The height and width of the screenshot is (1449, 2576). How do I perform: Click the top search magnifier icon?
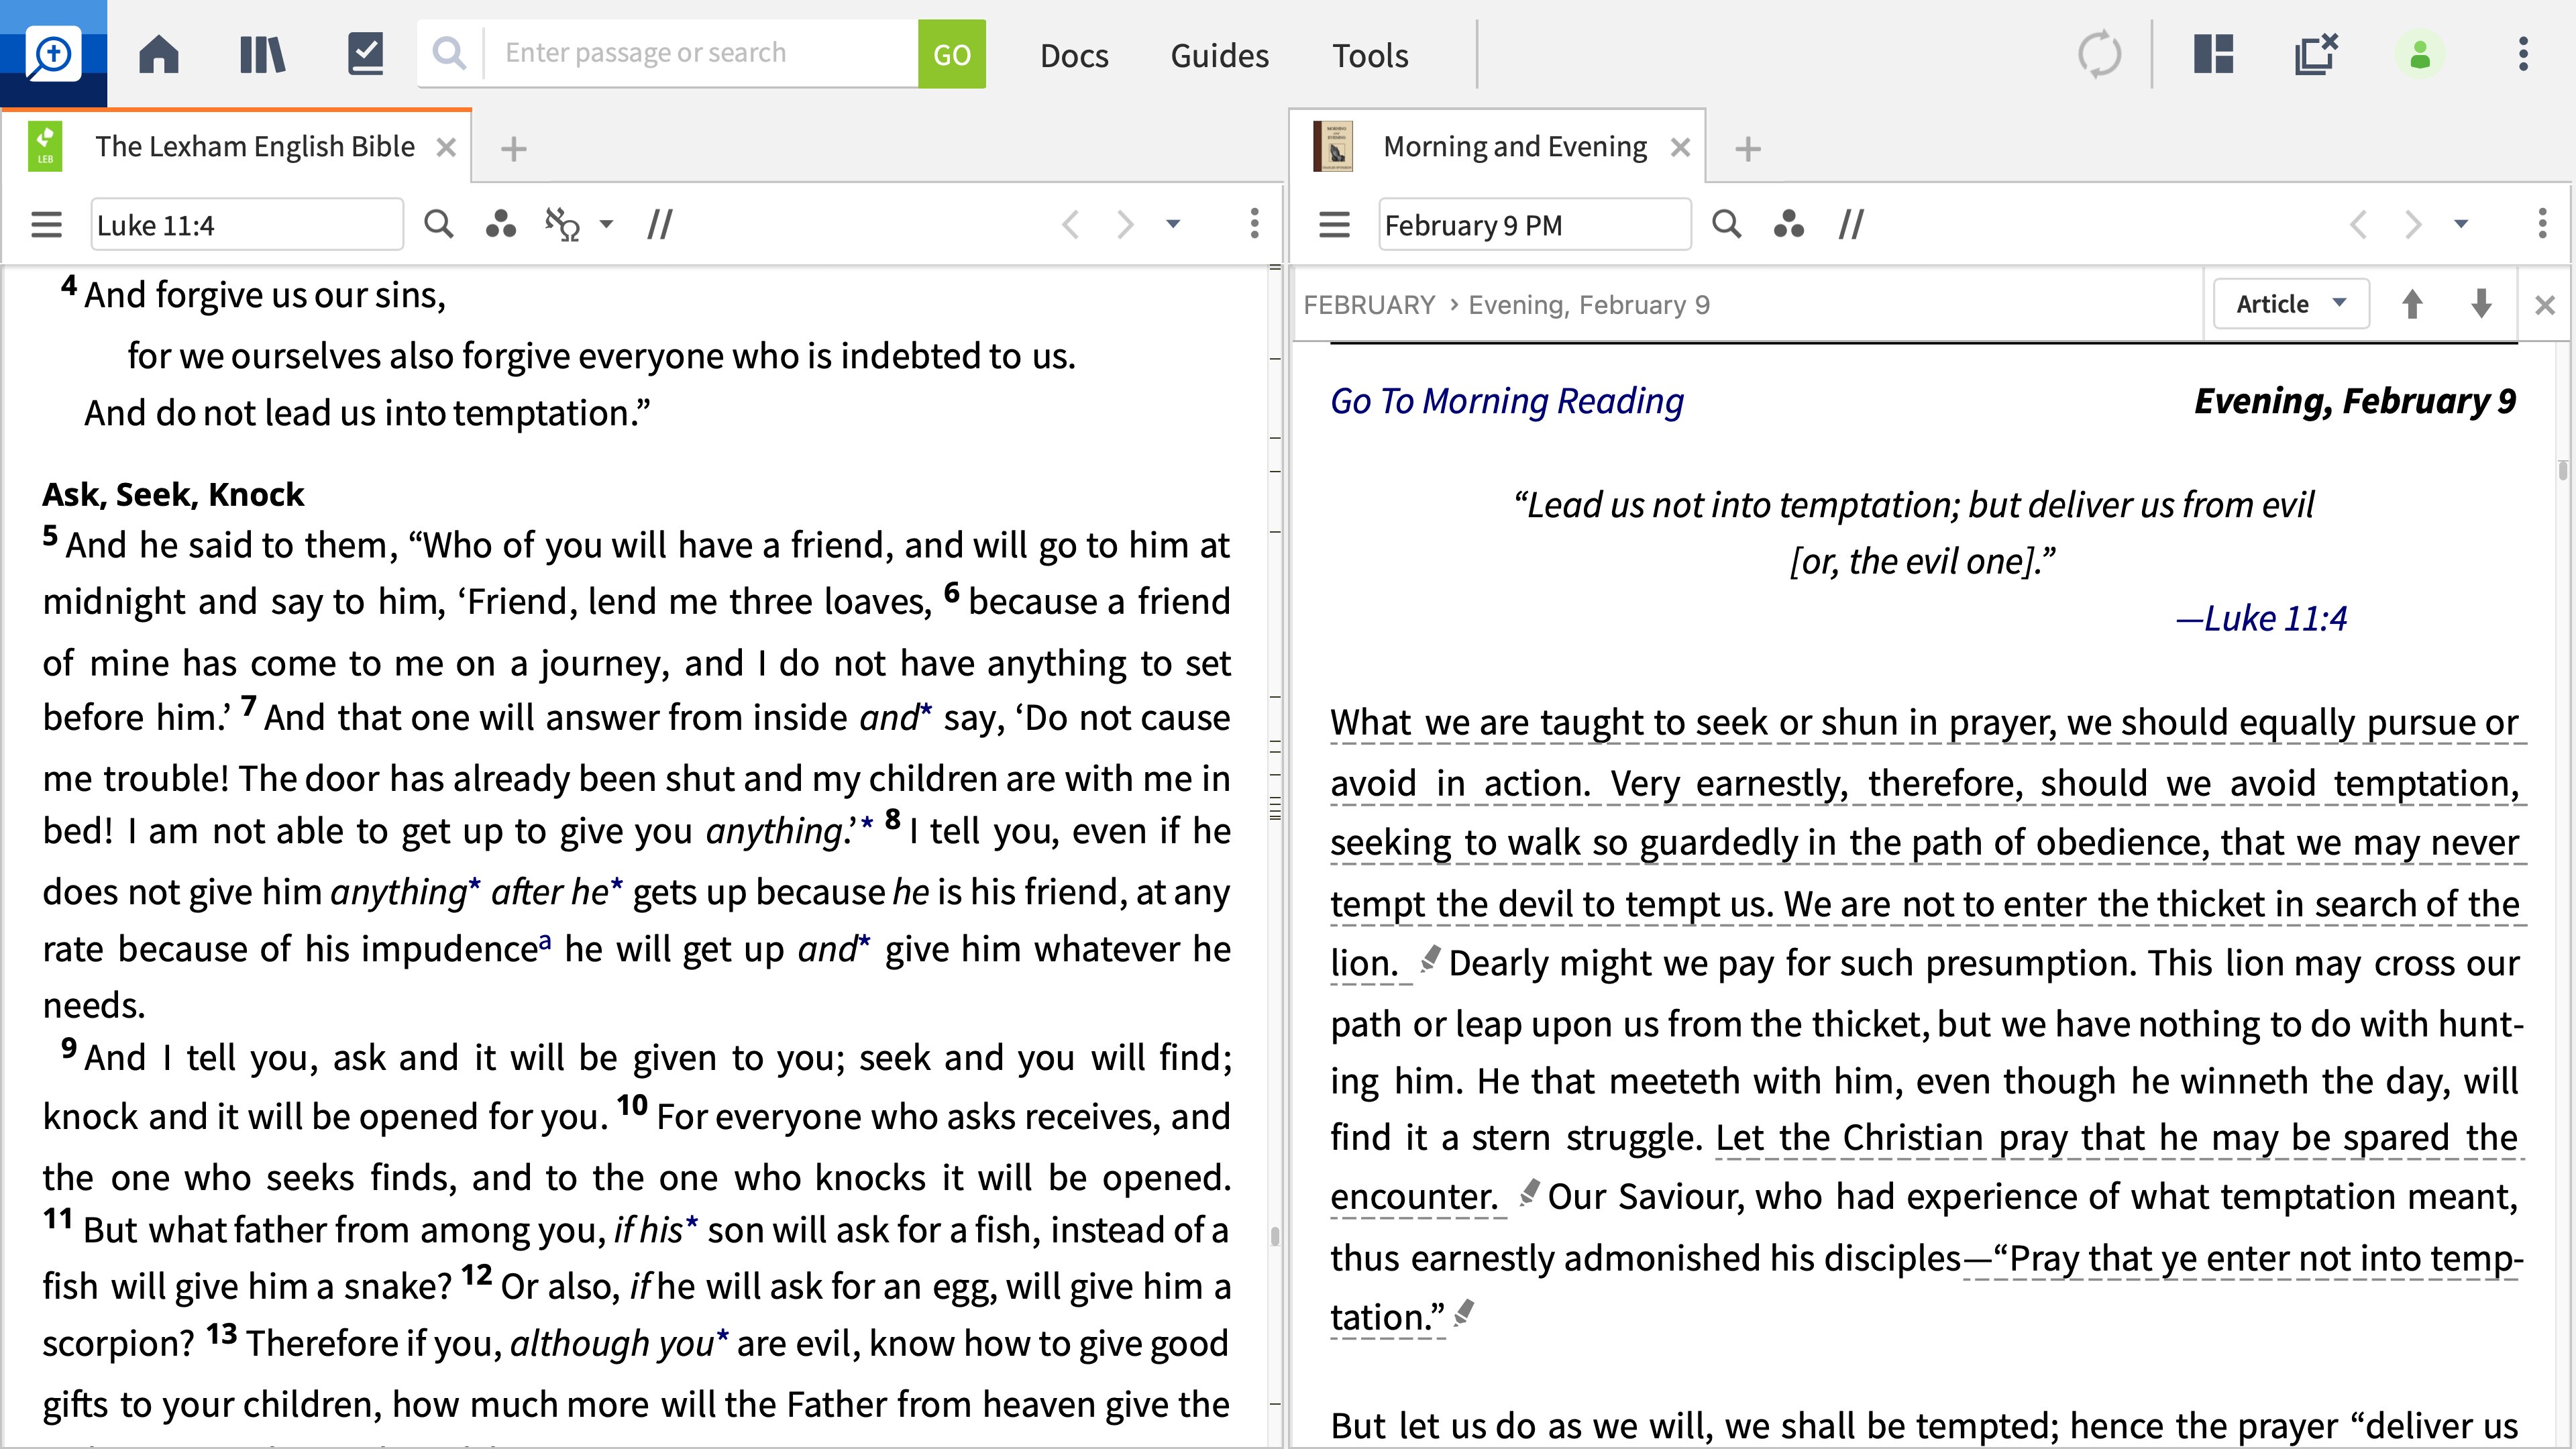[x=450, y=54]
